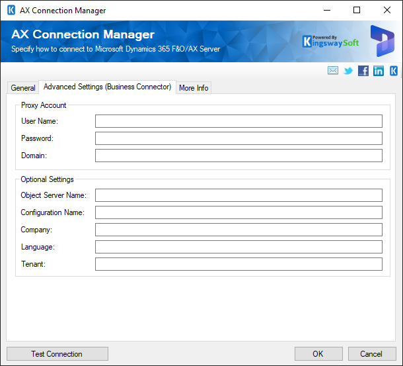Open the LinkedIn icon link
Image resolution: width=403 pixels, height=366 pixels.
(x=379, y=71)
